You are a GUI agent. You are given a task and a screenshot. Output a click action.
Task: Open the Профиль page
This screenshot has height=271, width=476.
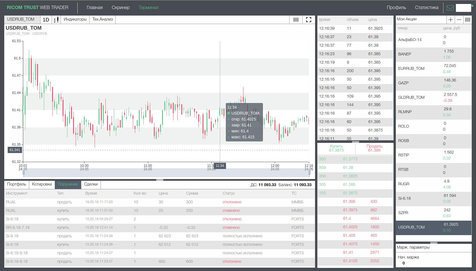click(x=396, y=7)
